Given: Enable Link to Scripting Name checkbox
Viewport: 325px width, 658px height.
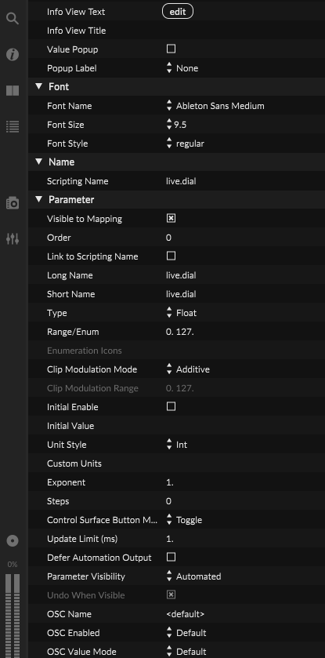Looking at the screenshot, I should click(171, 256).
